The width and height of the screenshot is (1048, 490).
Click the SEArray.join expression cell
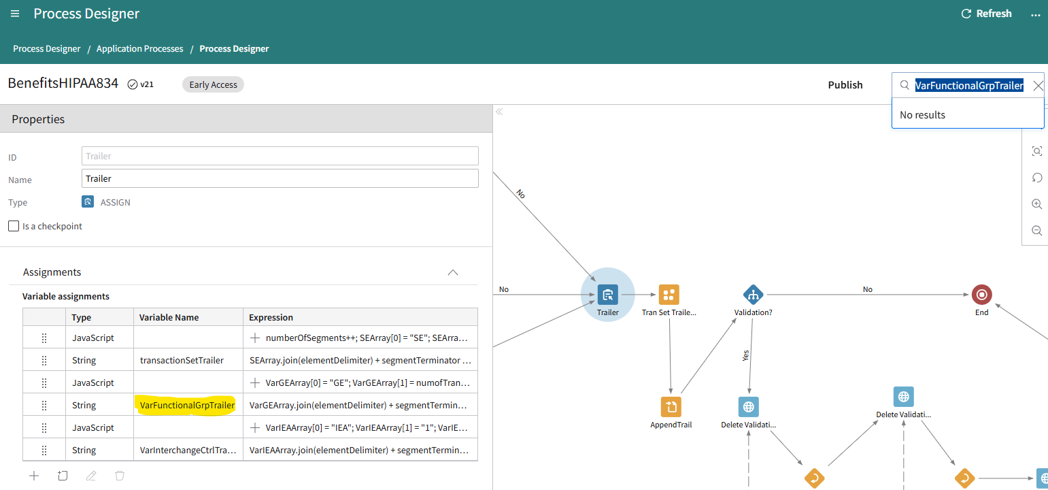click(x=360, y=361)
